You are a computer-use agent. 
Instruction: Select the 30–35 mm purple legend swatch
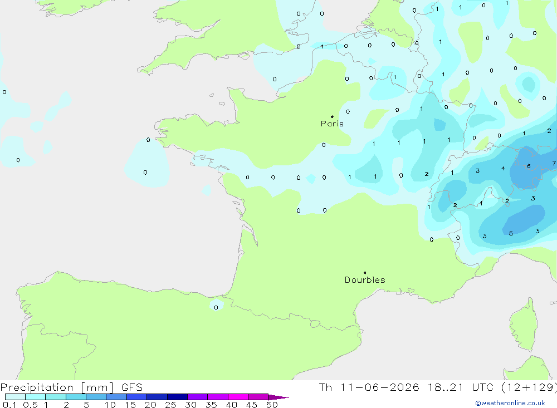197,397
